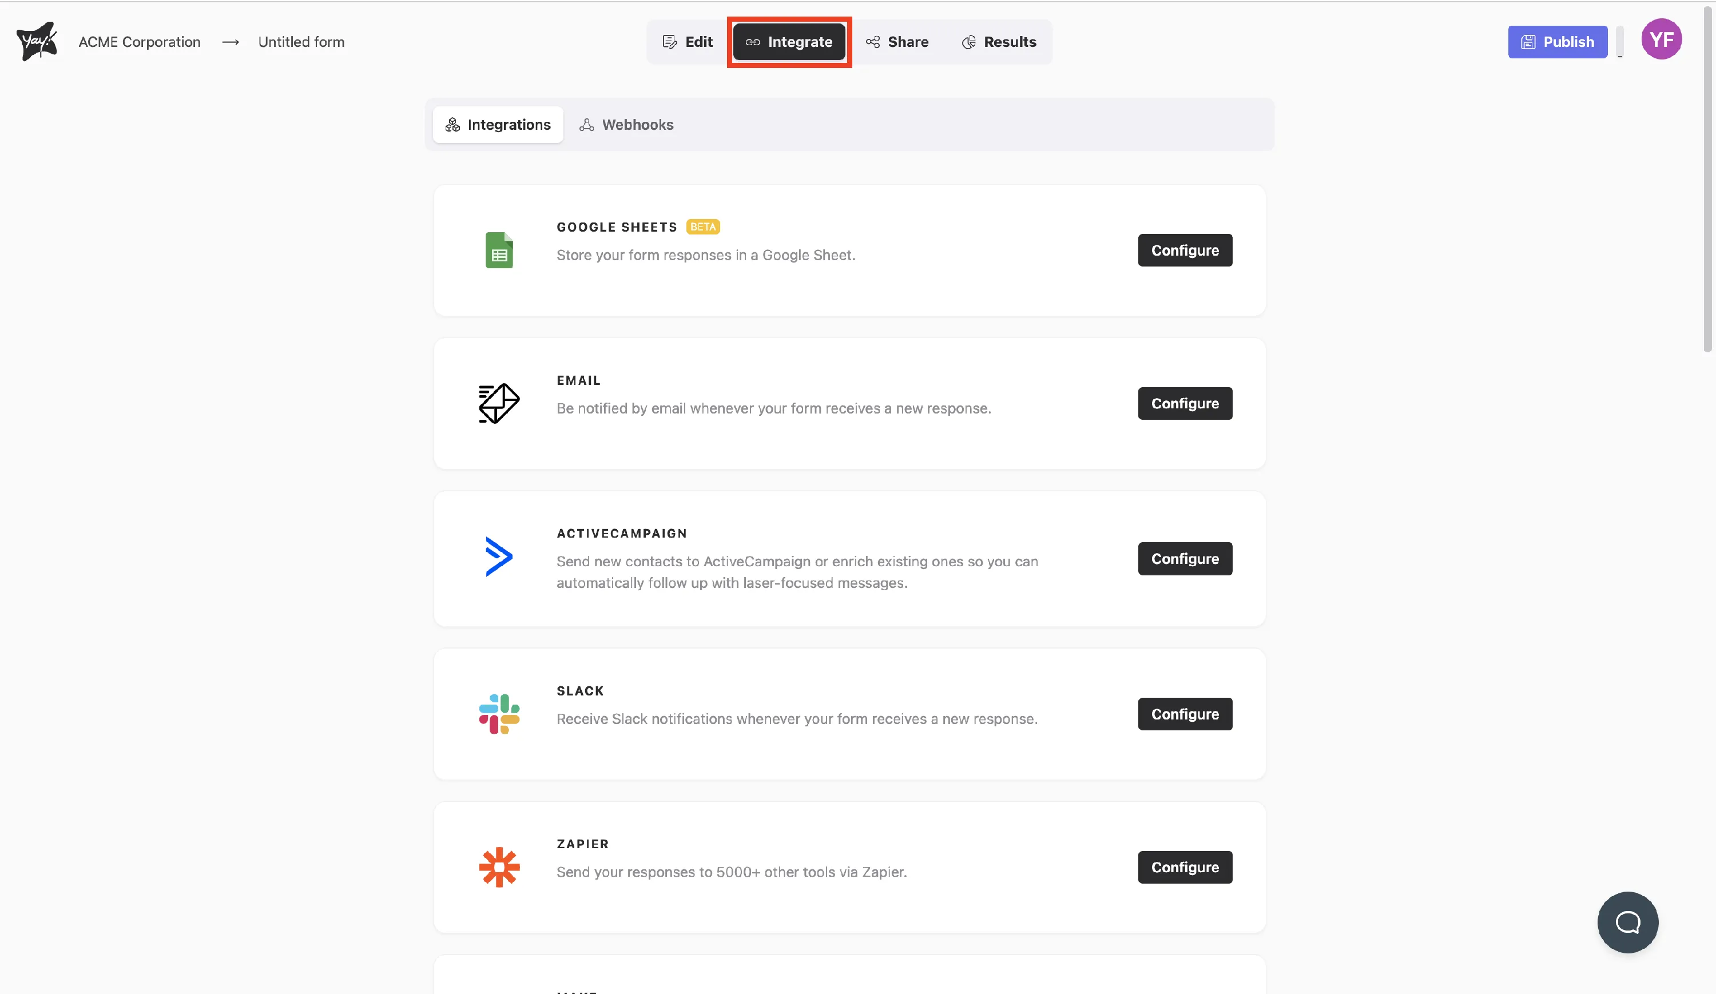Screen dimensions: 1716x994
Task: Click the Email envelope icon
Action: (x=499, y=403)
